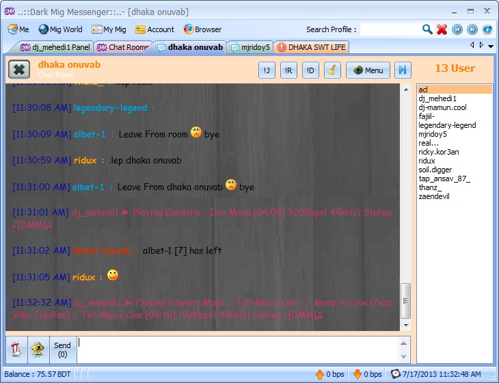Switch to mjridoy5 chat tab
Screen dimensions: 499x383
click(250, 47)
